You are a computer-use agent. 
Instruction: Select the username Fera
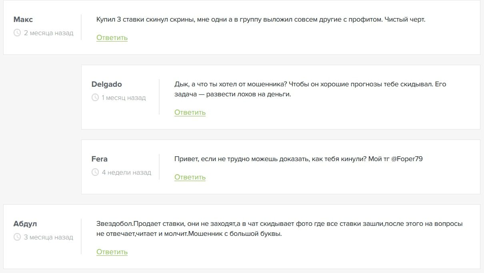pyautogui.click(x=99, y=159)
